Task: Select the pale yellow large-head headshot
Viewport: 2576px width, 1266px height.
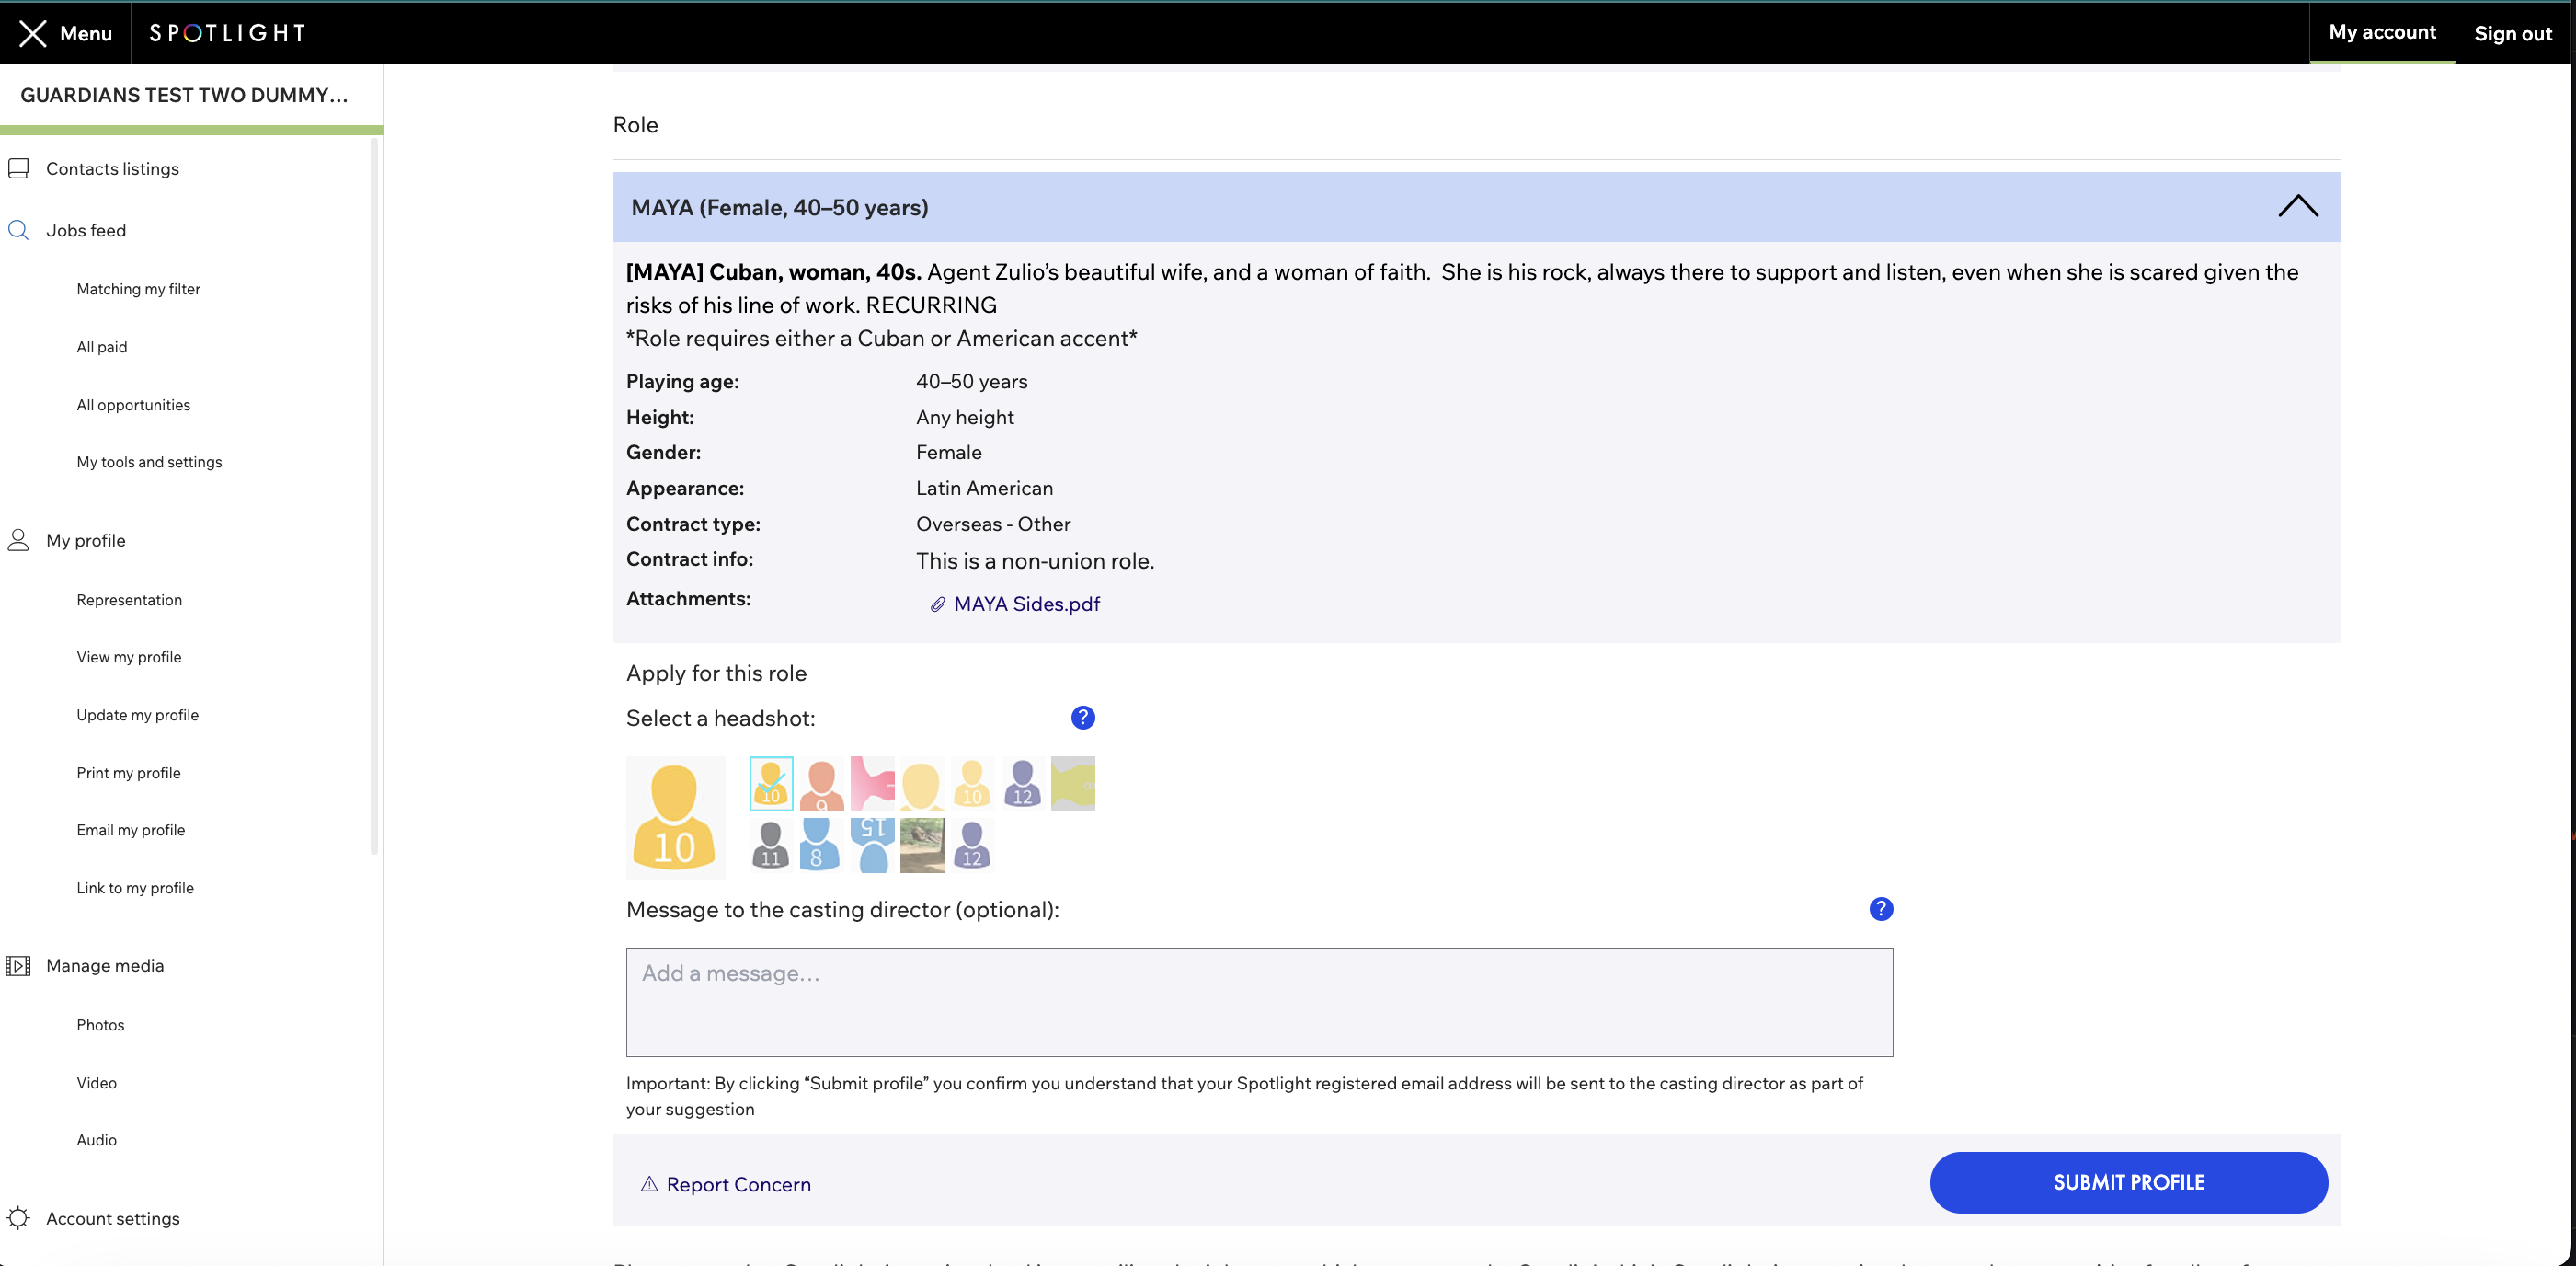Action: click(x=922, y=784)
